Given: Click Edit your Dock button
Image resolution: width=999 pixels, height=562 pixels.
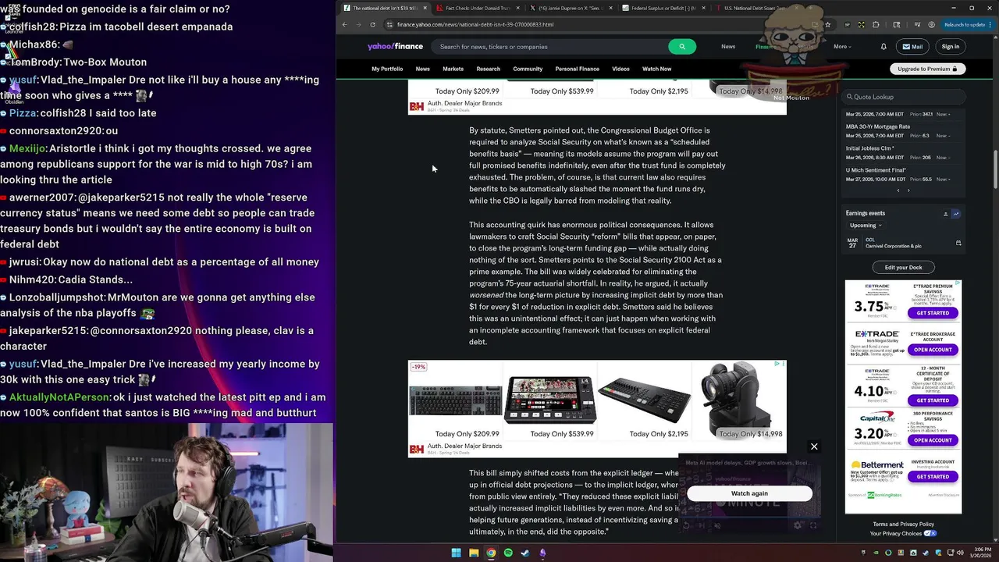Looking at the screenshot, I should pos(903,267).
